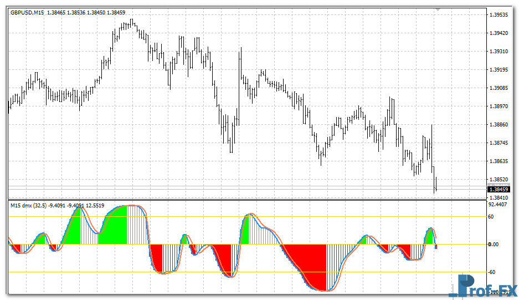Click the 1.38970 price scale label

[499, 106]
